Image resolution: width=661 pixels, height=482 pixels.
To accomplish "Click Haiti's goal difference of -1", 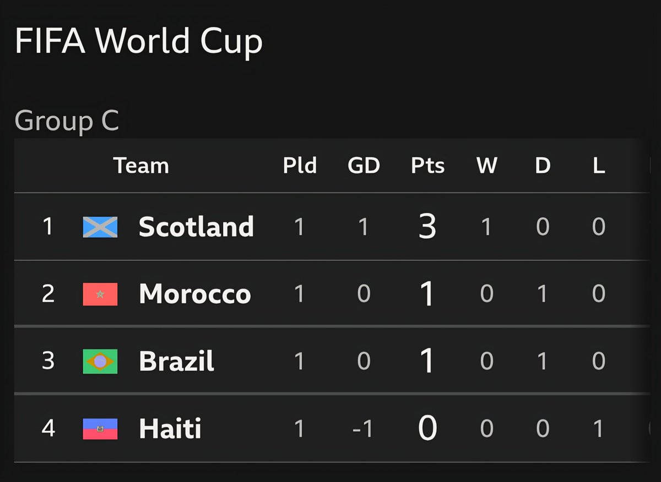I will [x=363, y=429].
